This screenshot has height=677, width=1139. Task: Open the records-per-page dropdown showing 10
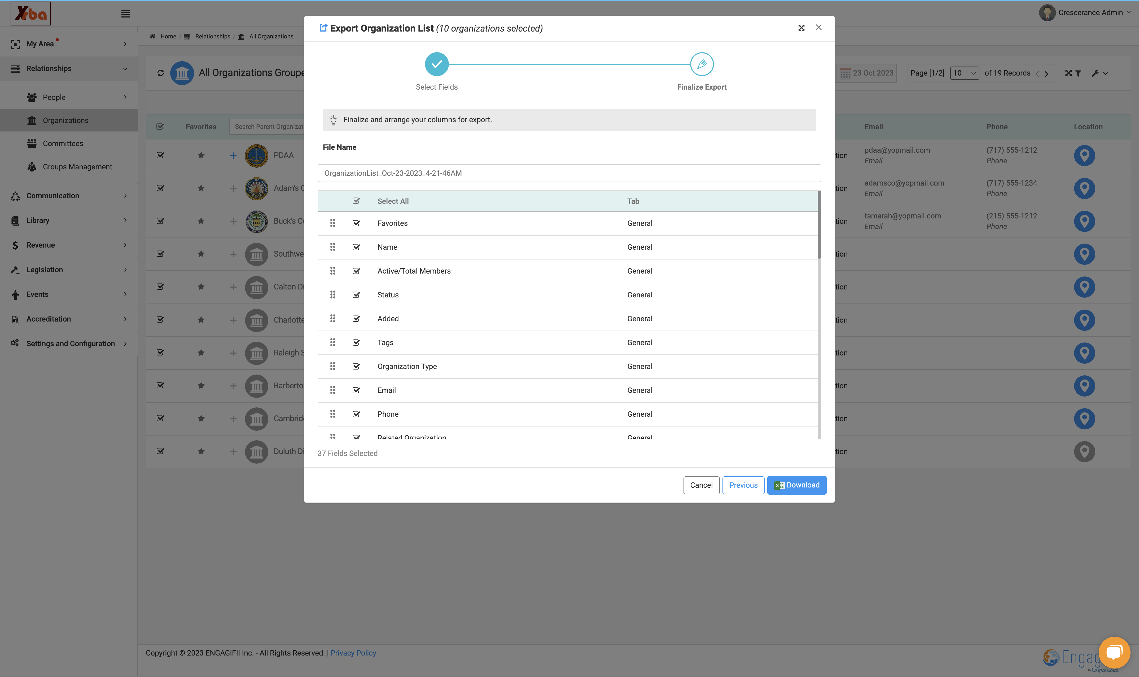pyautogui.click(x=964, y=73)
